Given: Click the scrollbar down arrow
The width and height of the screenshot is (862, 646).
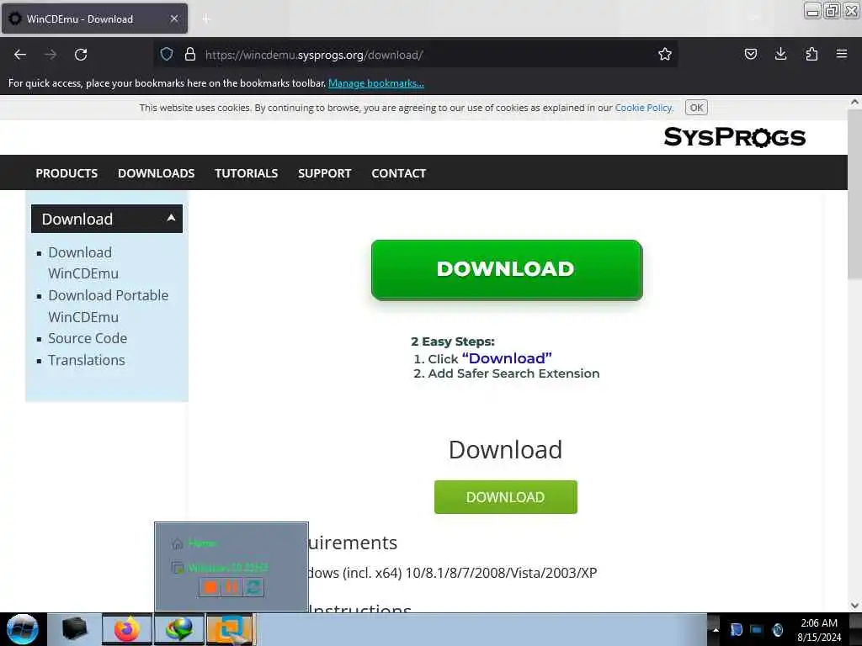Looking at the screenshot, I should tap(854, 606).
